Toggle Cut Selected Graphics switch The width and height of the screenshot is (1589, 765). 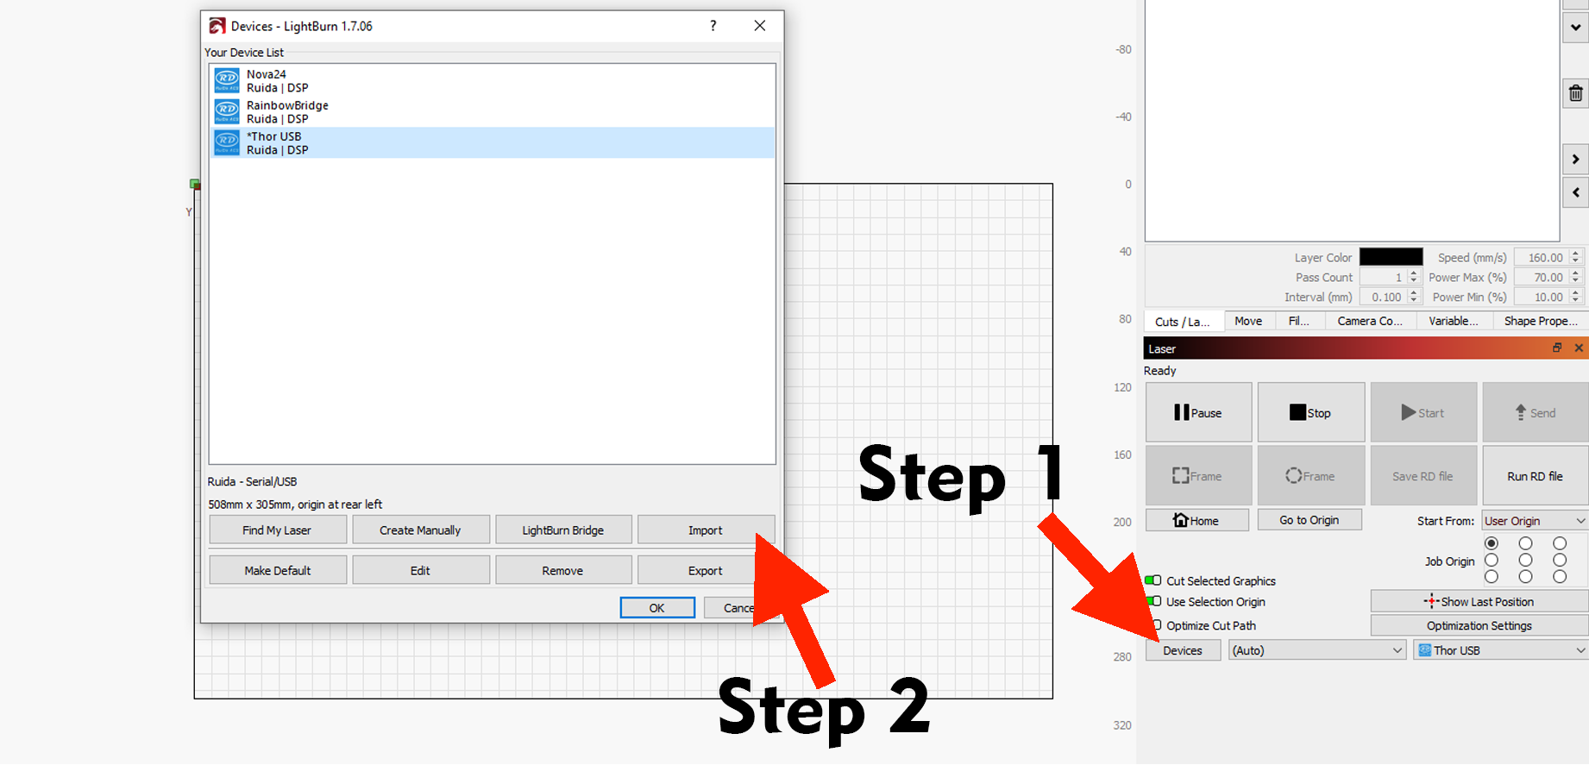[x=1153, y=580]
